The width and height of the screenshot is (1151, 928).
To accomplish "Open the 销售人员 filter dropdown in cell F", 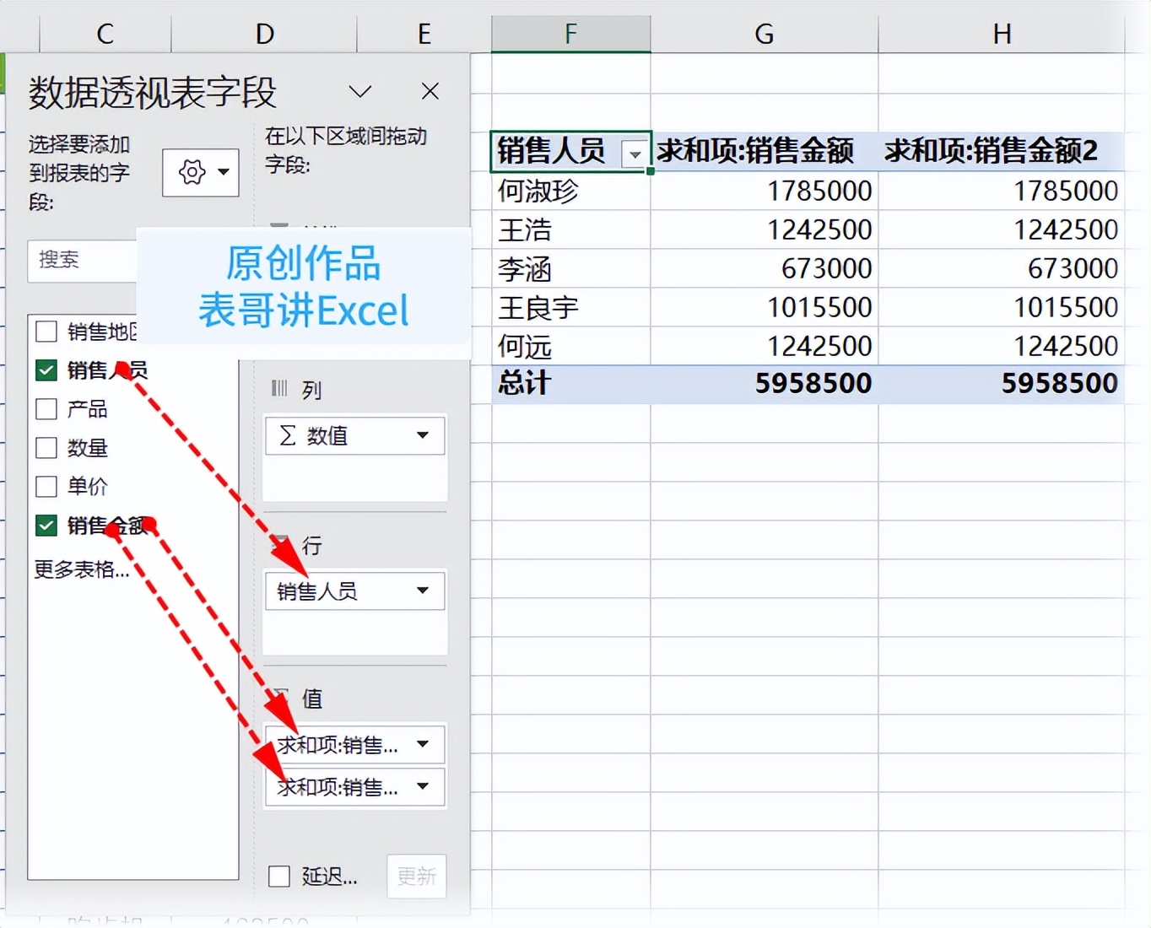I will (635, 154).
